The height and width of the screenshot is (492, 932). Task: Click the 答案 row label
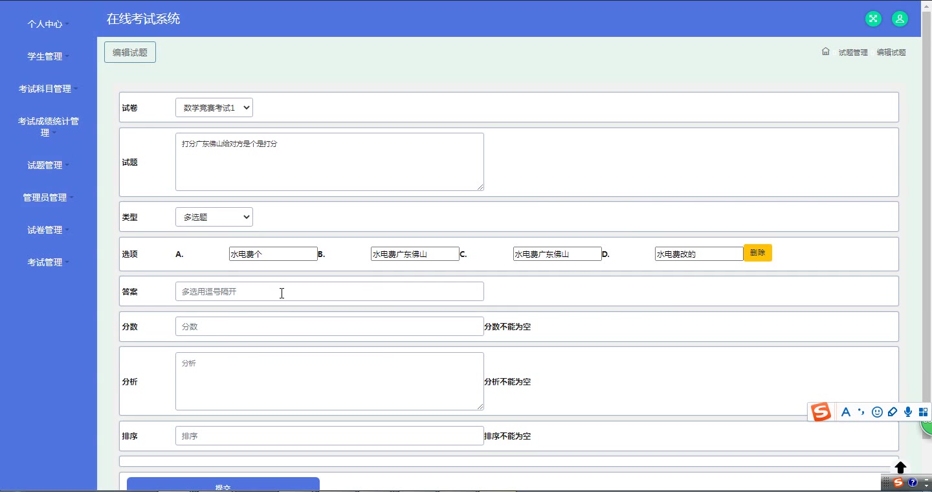(129, 292)
